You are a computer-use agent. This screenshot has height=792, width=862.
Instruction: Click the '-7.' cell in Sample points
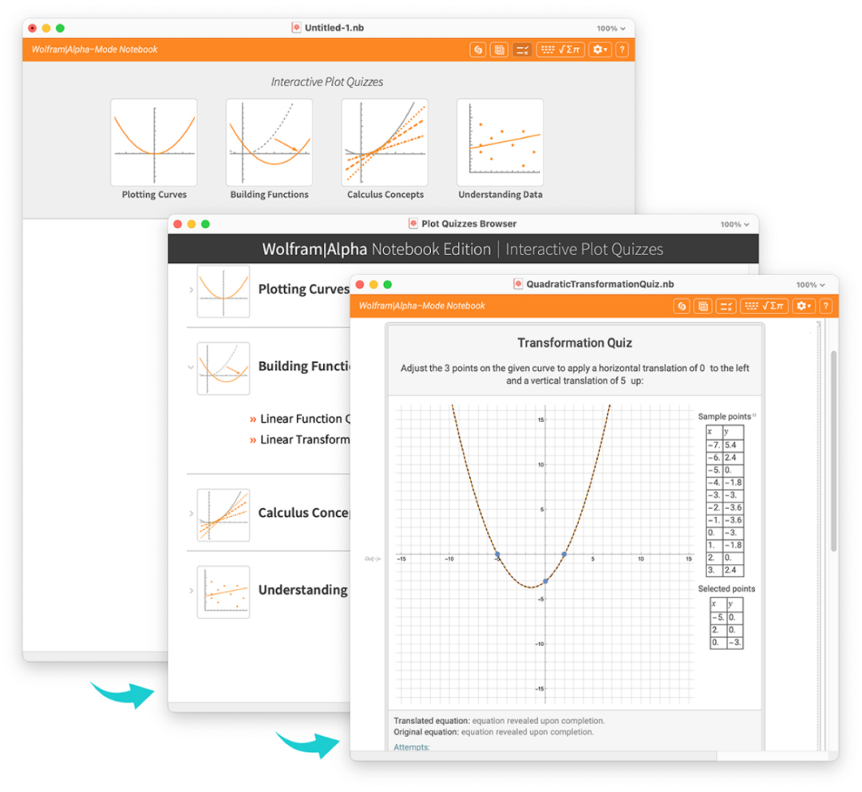714,445
